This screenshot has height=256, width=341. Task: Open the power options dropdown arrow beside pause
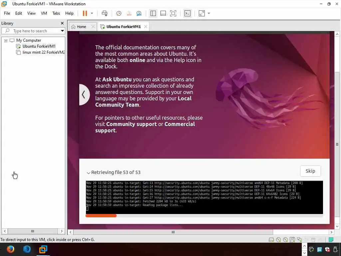point(92,13)
